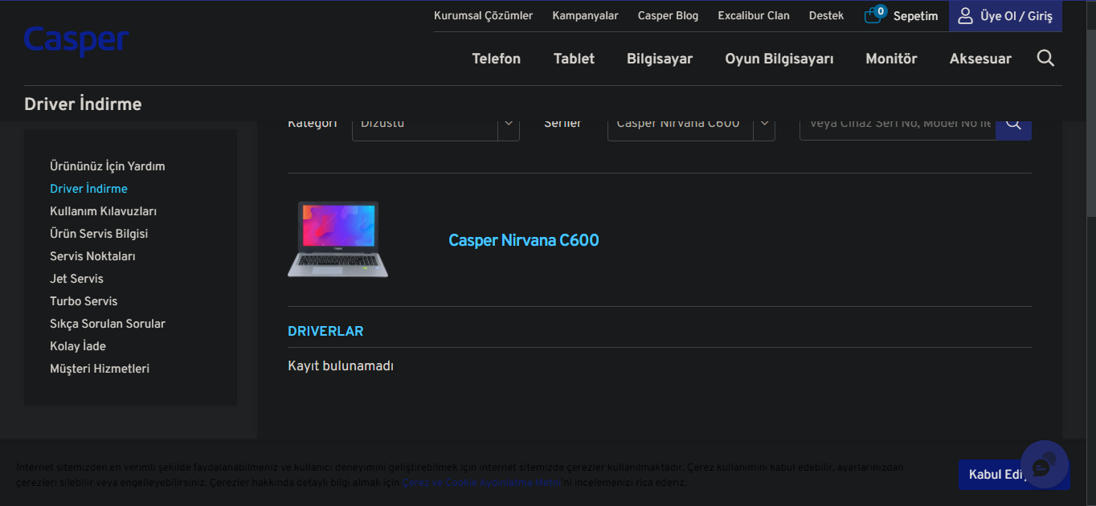Open Kullanım Kılavuzları in sidebar
This screenshot has width=1096, height=506.
coord(103,211)
